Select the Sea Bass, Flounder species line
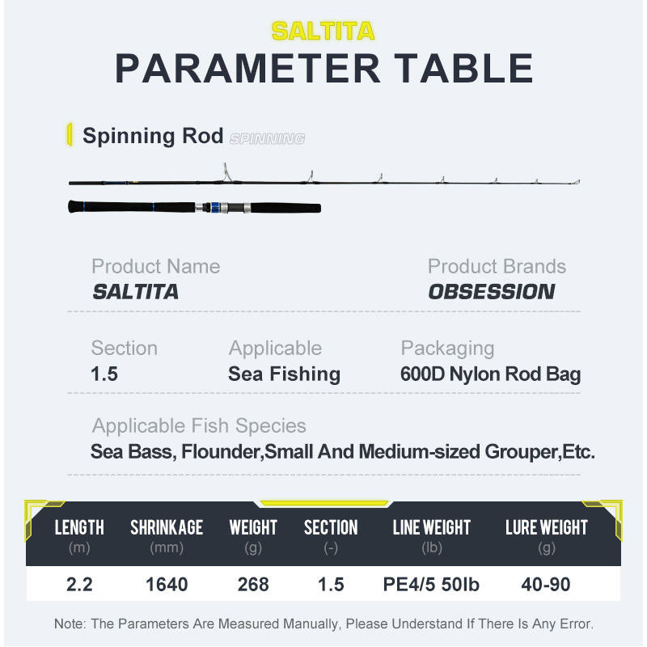647x647 pixels. (x=343, y=451)
